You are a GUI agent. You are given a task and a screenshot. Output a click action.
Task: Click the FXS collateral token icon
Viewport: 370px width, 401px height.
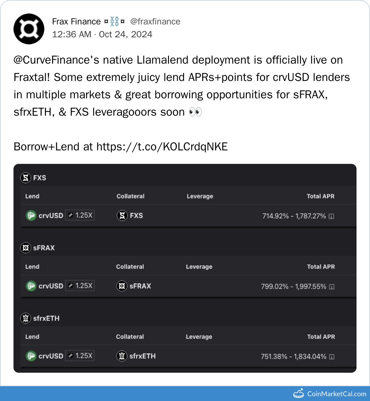point(122,215)
